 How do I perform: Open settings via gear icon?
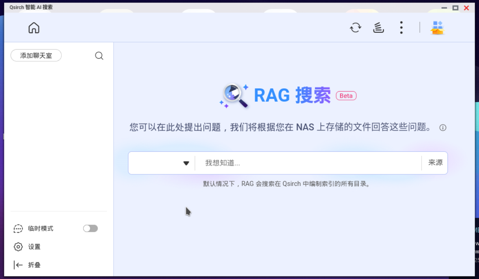pyautogui.click(x=18, y=247)
